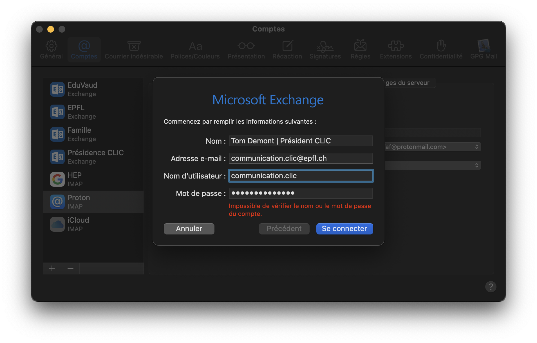Open Présentation glasses icon pane
Image resolution: width=537 pixels, height=343 pixels.
pos(246,49)
